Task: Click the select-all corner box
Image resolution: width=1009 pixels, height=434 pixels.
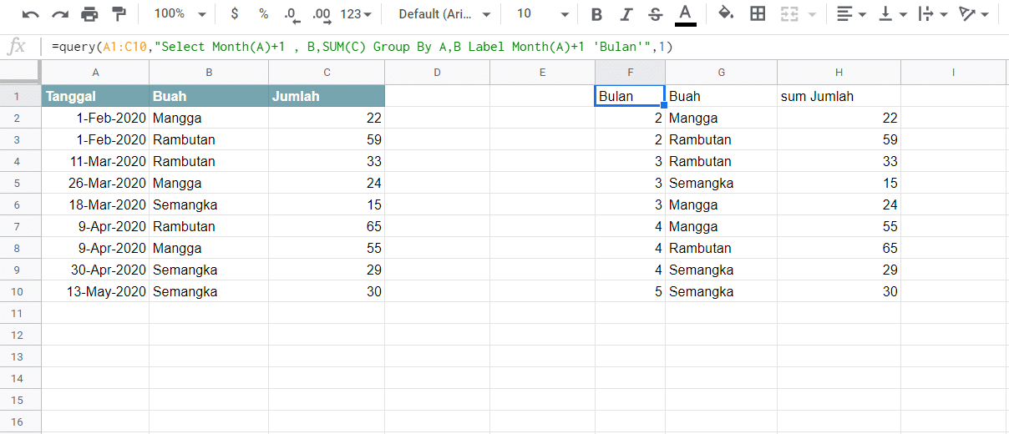Action: [x=20, y=73]
